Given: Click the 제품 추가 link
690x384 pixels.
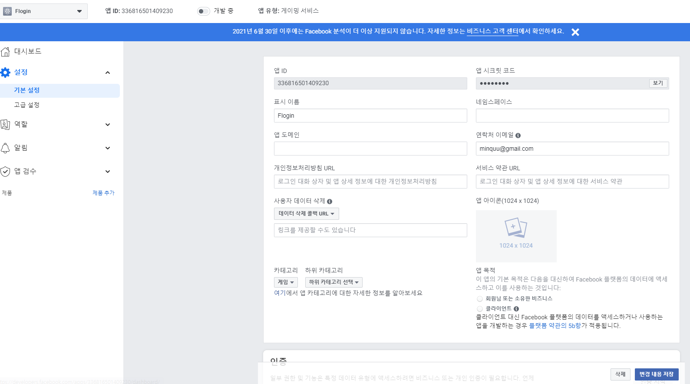Looking at the screenshot, I should coord(103,193).
